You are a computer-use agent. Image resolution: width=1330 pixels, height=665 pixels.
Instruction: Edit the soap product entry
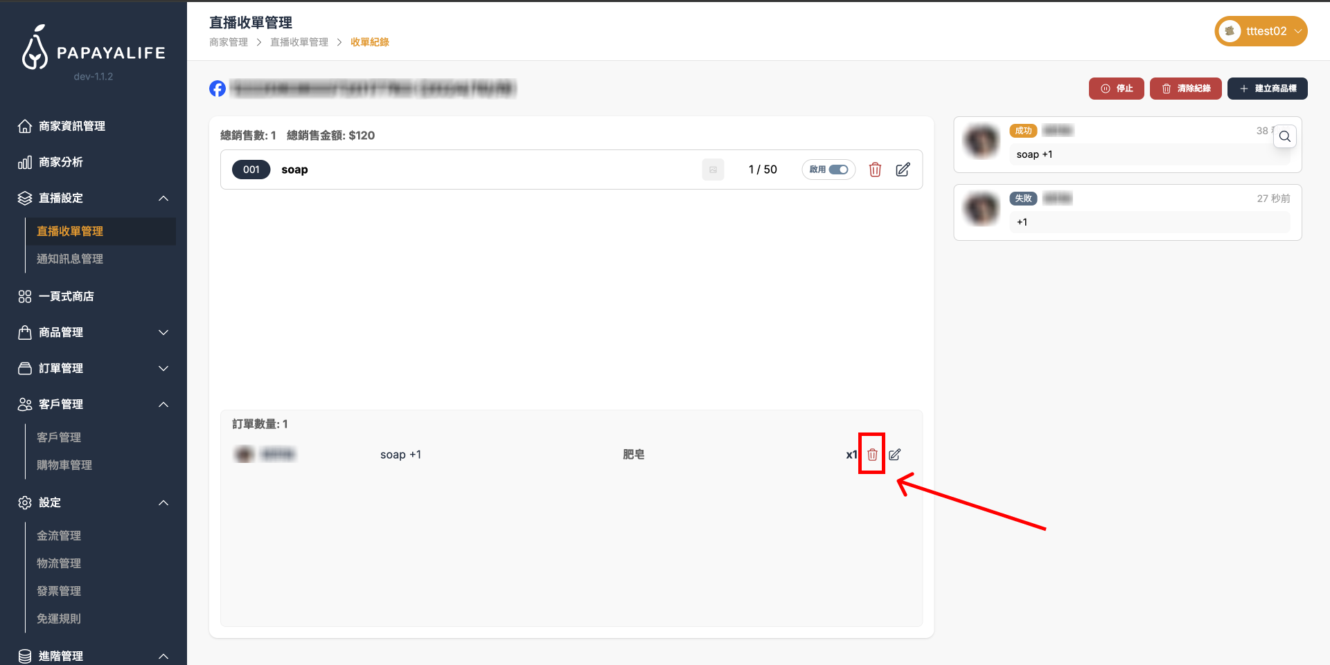(x=903, y=170)
